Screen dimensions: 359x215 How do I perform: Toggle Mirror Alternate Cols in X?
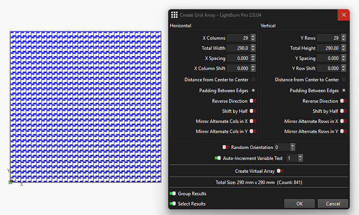[x=253, y=121]
